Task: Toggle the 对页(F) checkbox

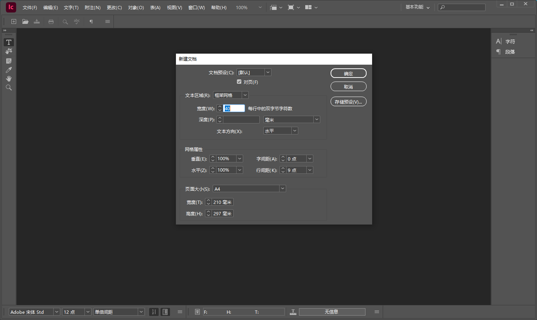Action: tap(239, 82)
